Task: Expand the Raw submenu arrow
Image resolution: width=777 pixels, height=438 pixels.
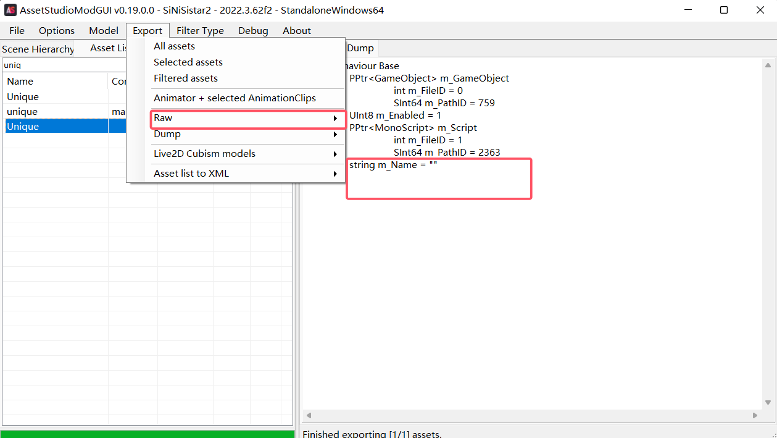Action: 335,118
